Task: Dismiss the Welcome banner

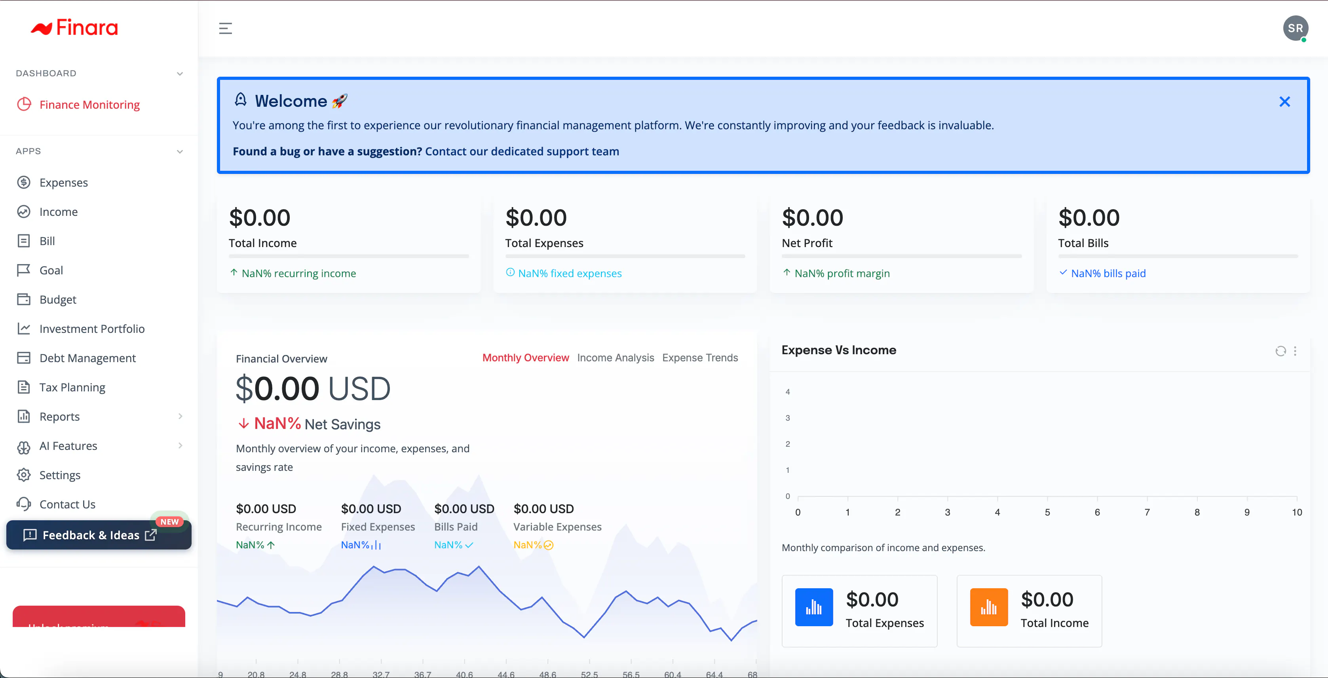Action: point(1284,102)
